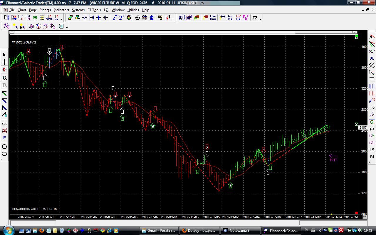Image resolution: width=376 pixels, height=235 pixels.
Task: Select the crosshair cursor tool
Action: (x=4, y=62)
